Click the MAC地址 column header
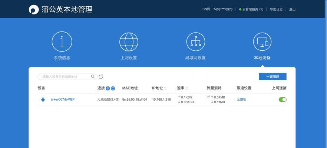 pyautogui.click(x=130, y=88)
